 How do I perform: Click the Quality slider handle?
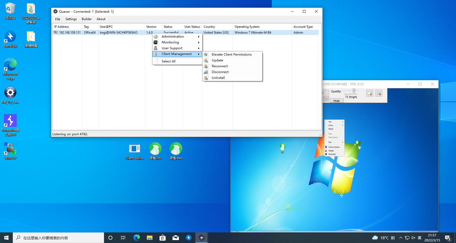tap(354, 91)
